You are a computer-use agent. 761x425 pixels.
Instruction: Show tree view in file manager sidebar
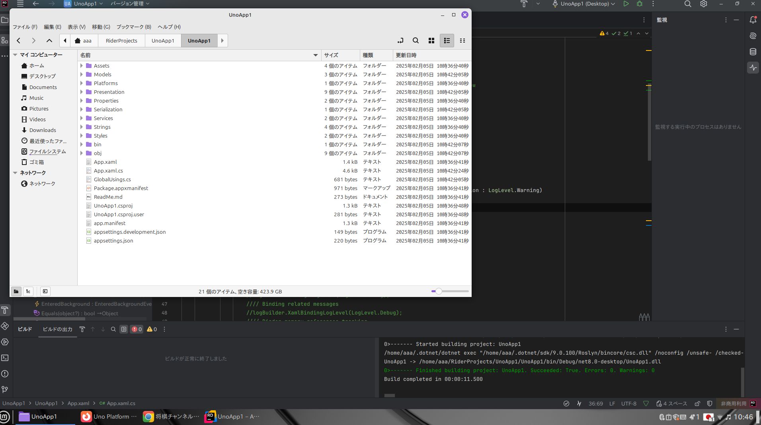[28, 291]
